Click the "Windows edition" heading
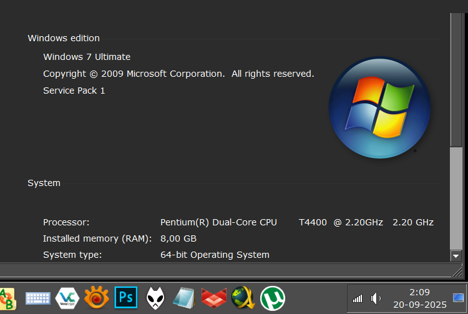The width and height of the screenshot is (468, 314). (64, 38)
